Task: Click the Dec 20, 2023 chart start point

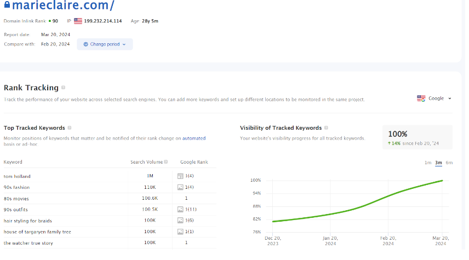Action: click(x=273, y=222)
